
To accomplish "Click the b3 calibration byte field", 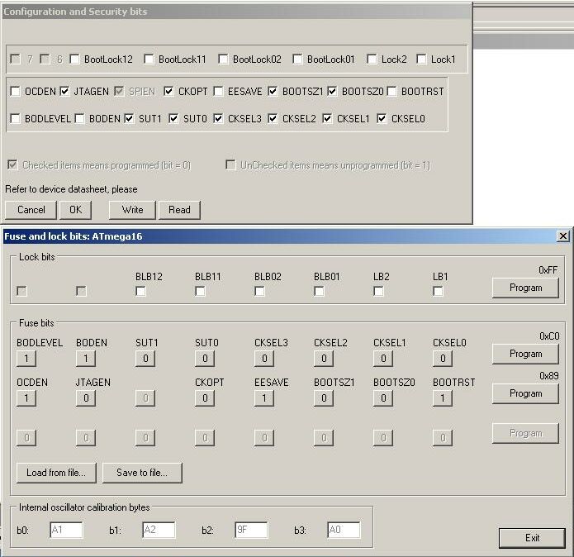I will pyautogui.click(x=344, y=530).
